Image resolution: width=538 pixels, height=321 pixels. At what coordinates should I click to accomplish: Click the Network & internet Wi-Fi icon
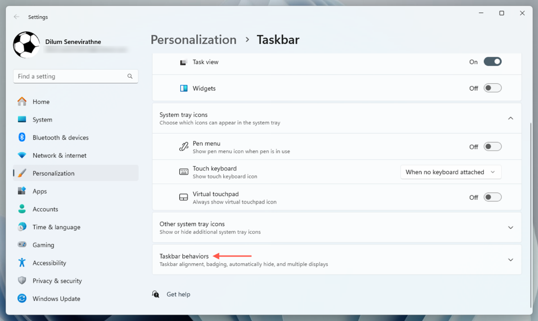[22, 155]
